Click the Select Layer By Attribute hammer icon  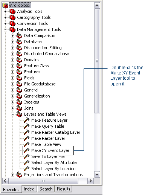click(x=26, y=162)
